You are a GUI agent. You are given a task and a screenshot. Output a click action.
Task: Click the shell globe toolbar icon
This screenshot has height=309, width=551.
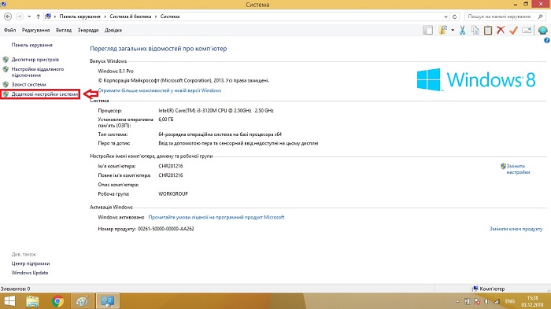click(x=542, y=30)
